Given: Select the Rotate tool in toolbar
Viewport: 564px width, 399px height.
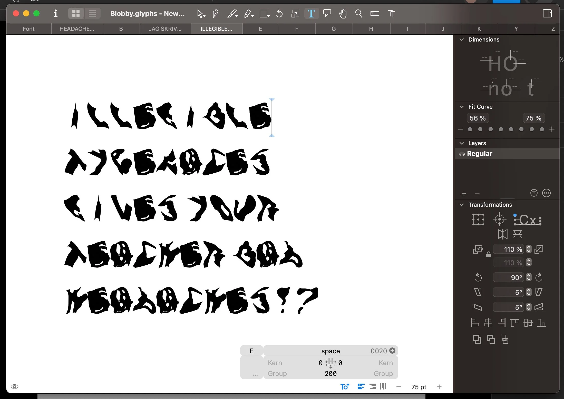Looking at the screenshot, I should [x=279, y=14].
